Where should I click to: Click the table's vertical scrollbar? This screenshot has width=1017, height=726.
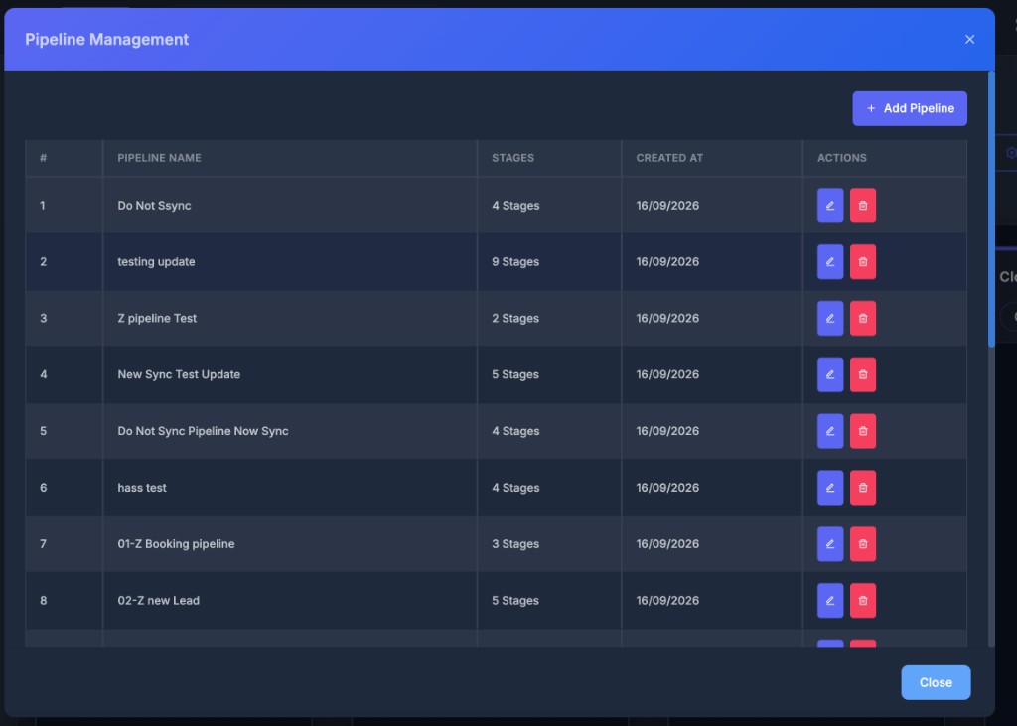(x=991, y=211)
